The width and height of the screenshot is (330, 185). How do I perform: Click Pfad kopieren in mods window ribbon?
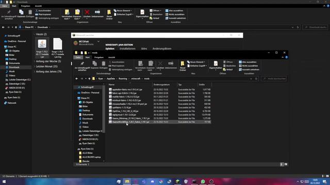(x=116, y=66)
